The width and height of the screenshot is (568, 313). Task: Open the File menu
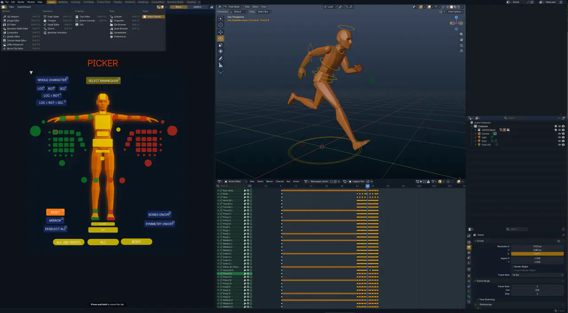click(x=7, y=2)
